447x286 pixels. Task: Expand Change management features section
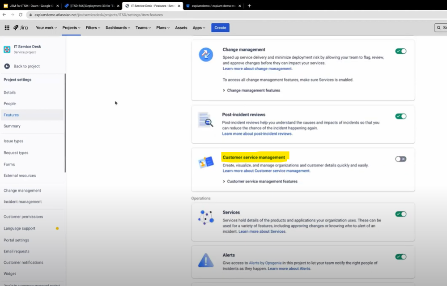click(251, 90)
